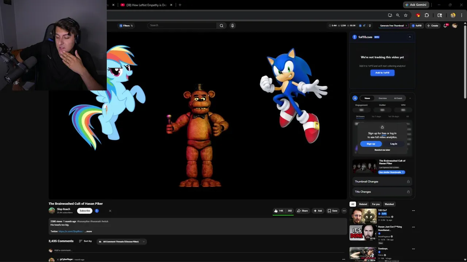Click the search magnifier icon
The width and height of the screenshot is (467, 262).
coord(221,25)
